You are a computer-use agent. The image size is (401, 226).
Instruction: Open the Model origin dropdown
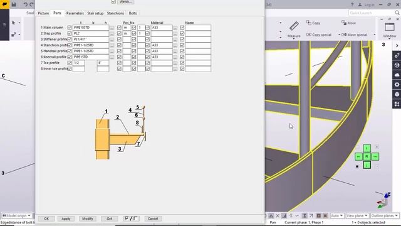tap(17, 216)
